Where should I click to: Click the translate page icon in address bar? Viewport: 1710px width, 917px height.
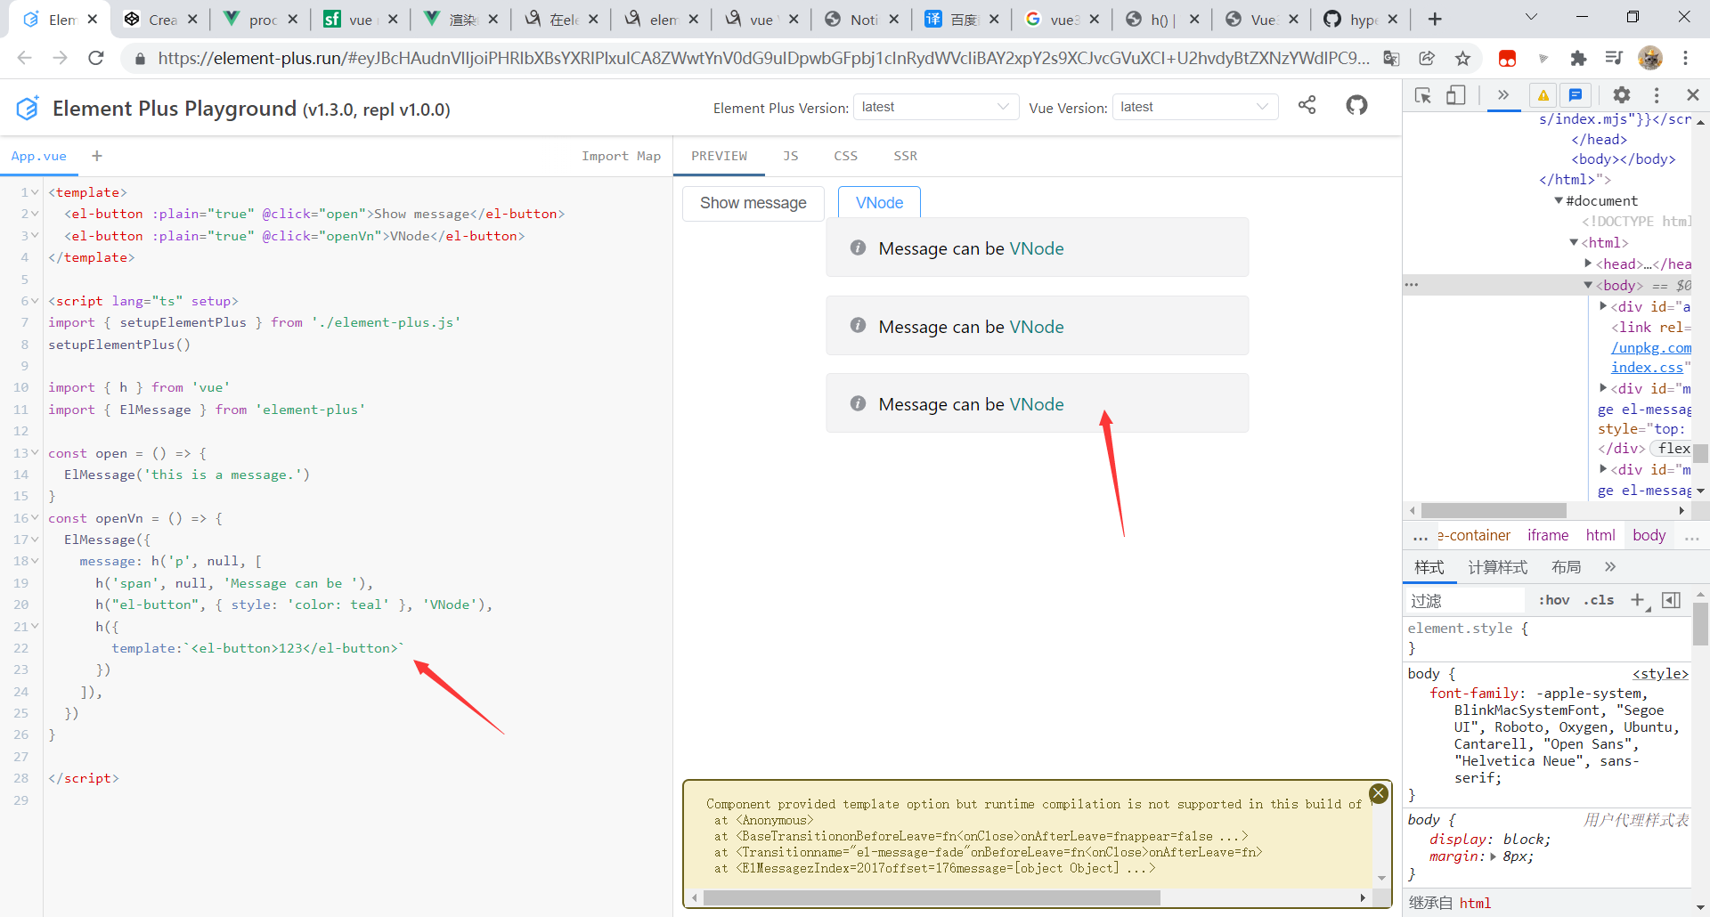(x=1390, y=58)
